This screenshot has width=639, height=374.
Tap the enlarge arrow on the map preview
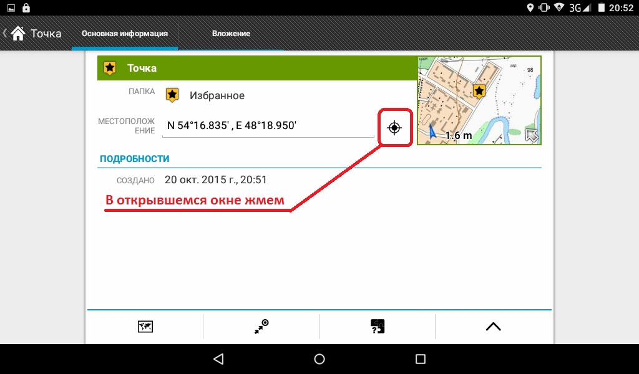[x=532, y=136]
